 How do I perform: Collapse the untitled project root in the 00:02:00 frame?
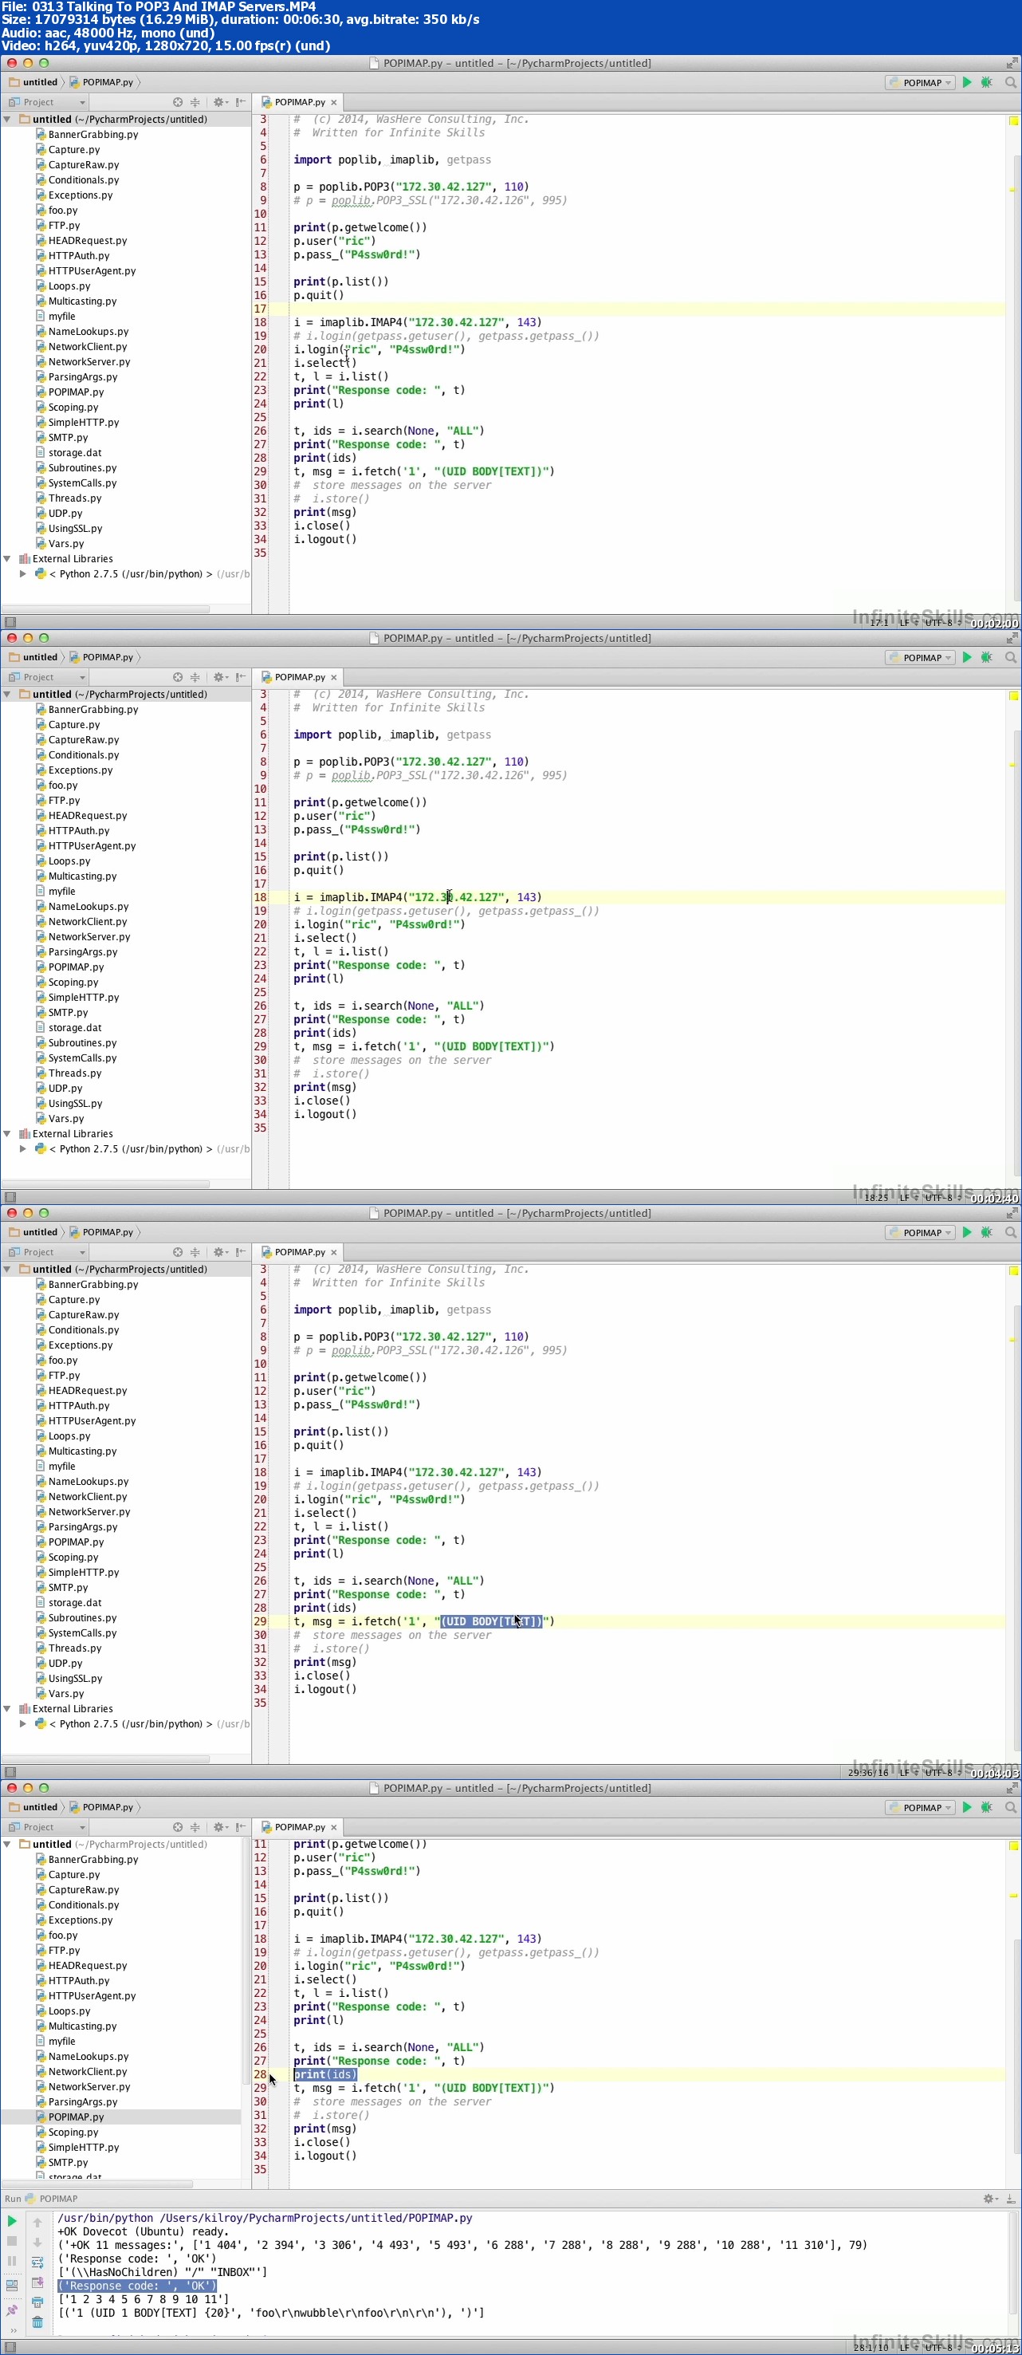[x=7, y=119]
